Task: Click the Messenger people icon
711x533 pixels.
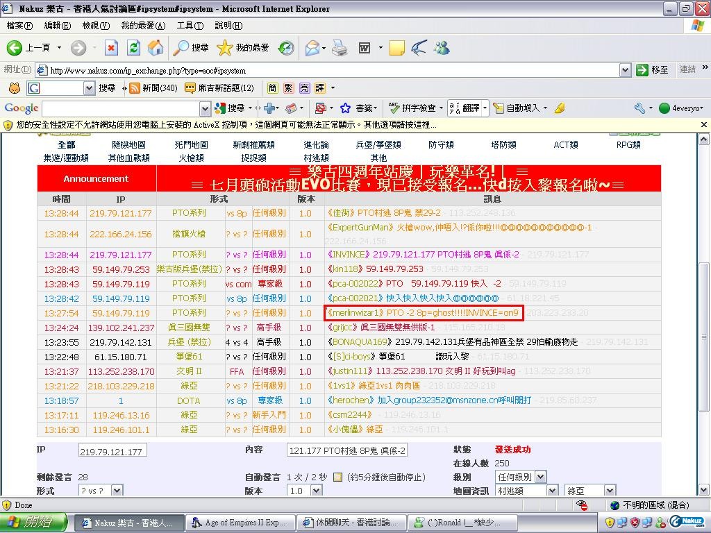Action: point(442,48)
